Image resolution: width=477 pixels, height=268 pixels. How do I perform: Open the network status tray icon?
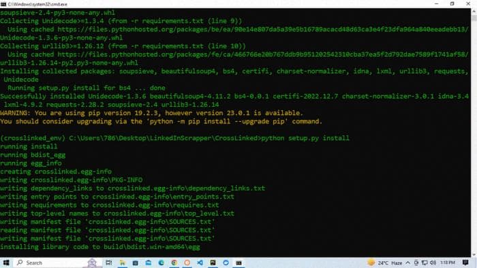pos(425,263)
